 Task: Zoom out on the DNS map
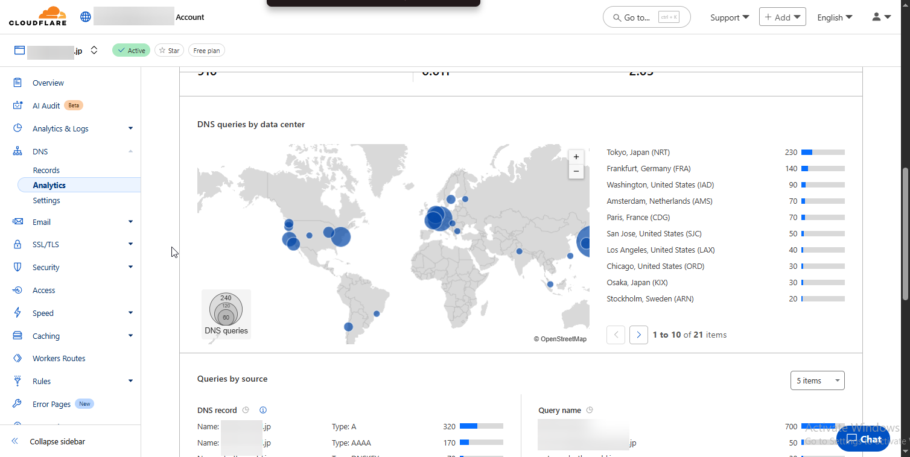(576, 172)
